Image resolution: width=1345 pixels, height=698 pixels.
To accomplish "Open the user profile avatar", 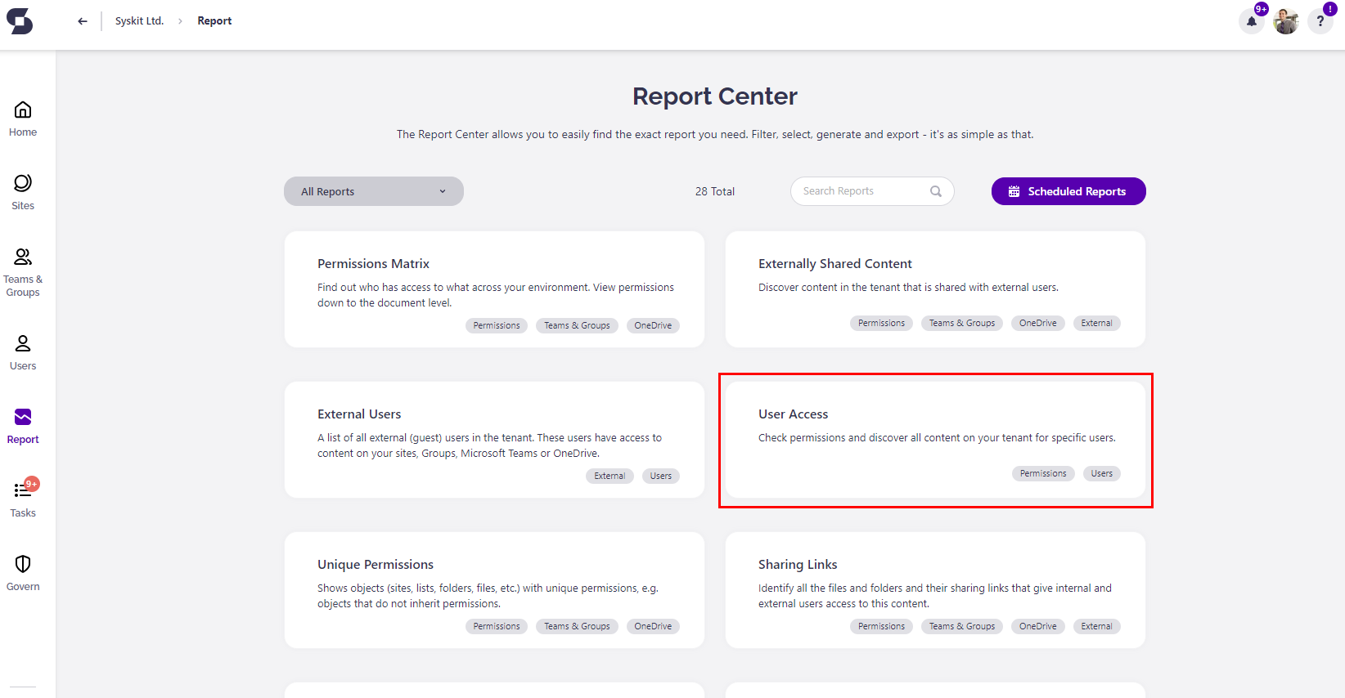I will [1286, 21].
